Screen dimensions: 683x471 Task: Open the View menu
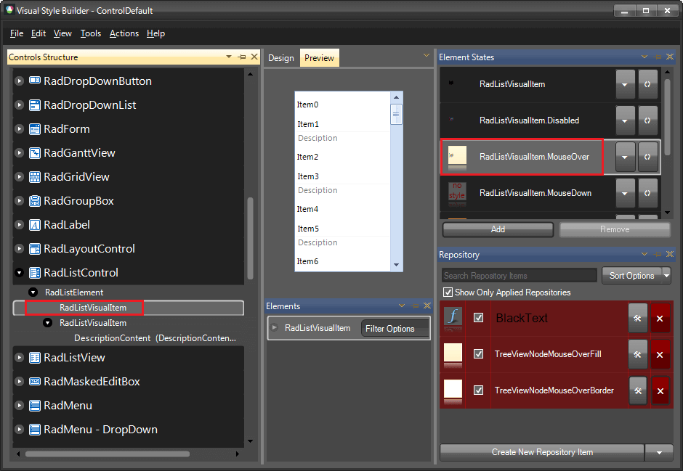(62, 33)
